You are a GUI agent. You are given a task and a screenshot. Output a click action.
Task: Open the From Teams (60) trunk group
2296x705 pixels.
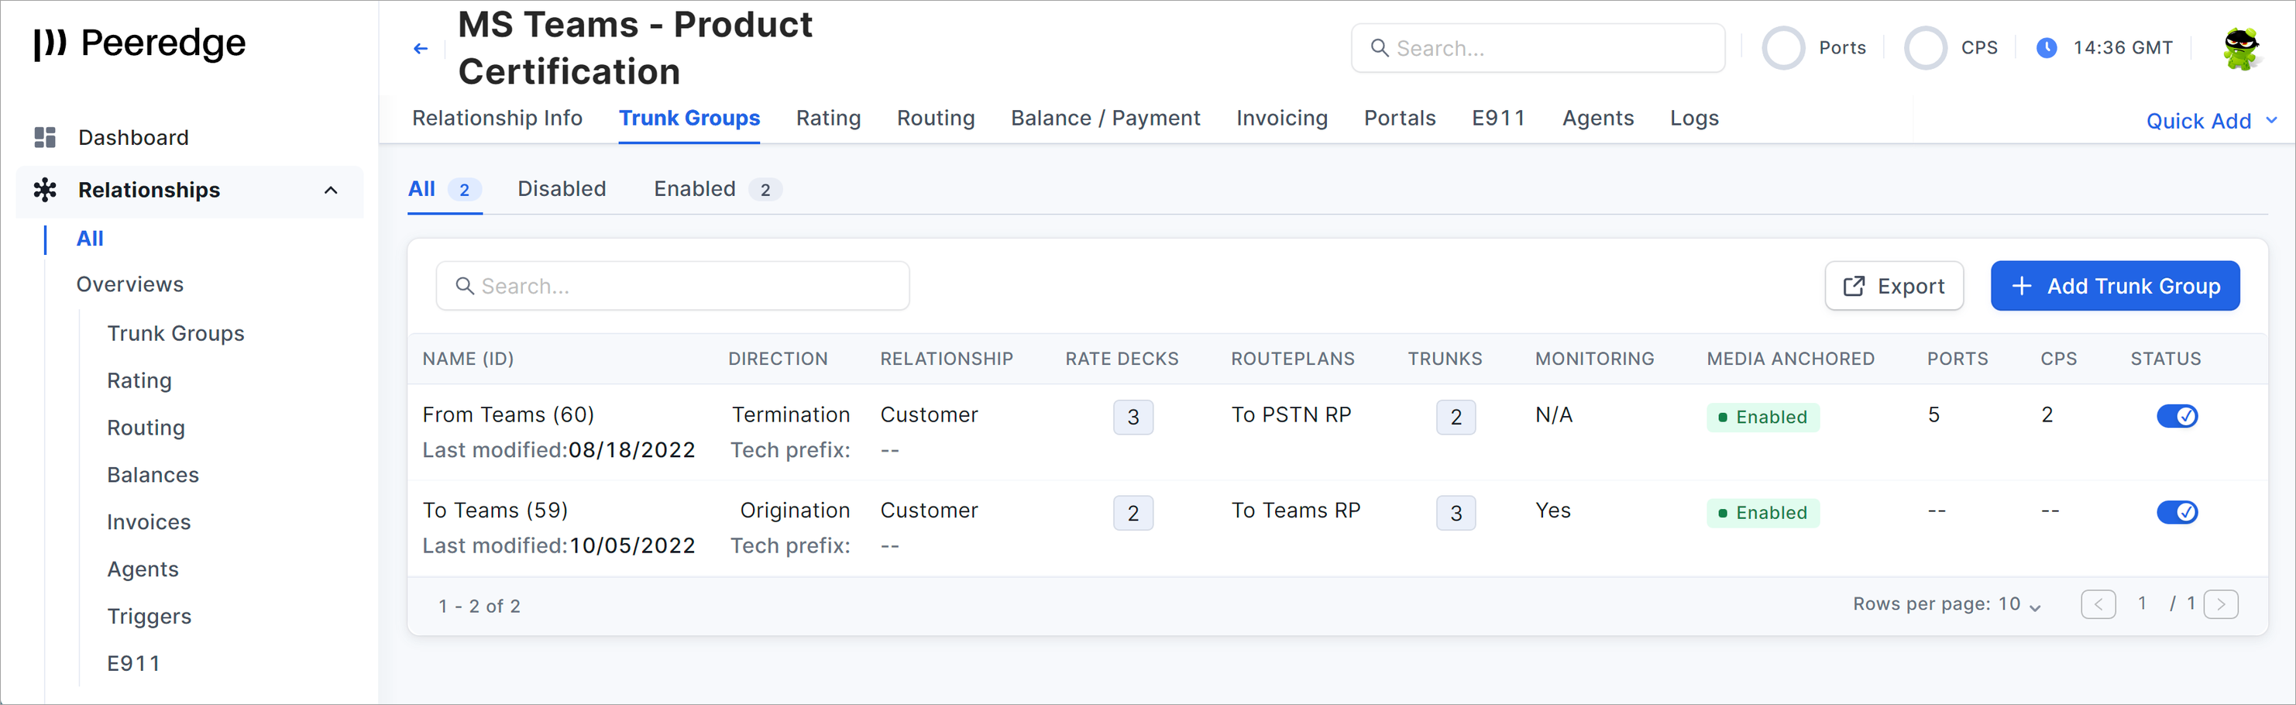point(508,415)
